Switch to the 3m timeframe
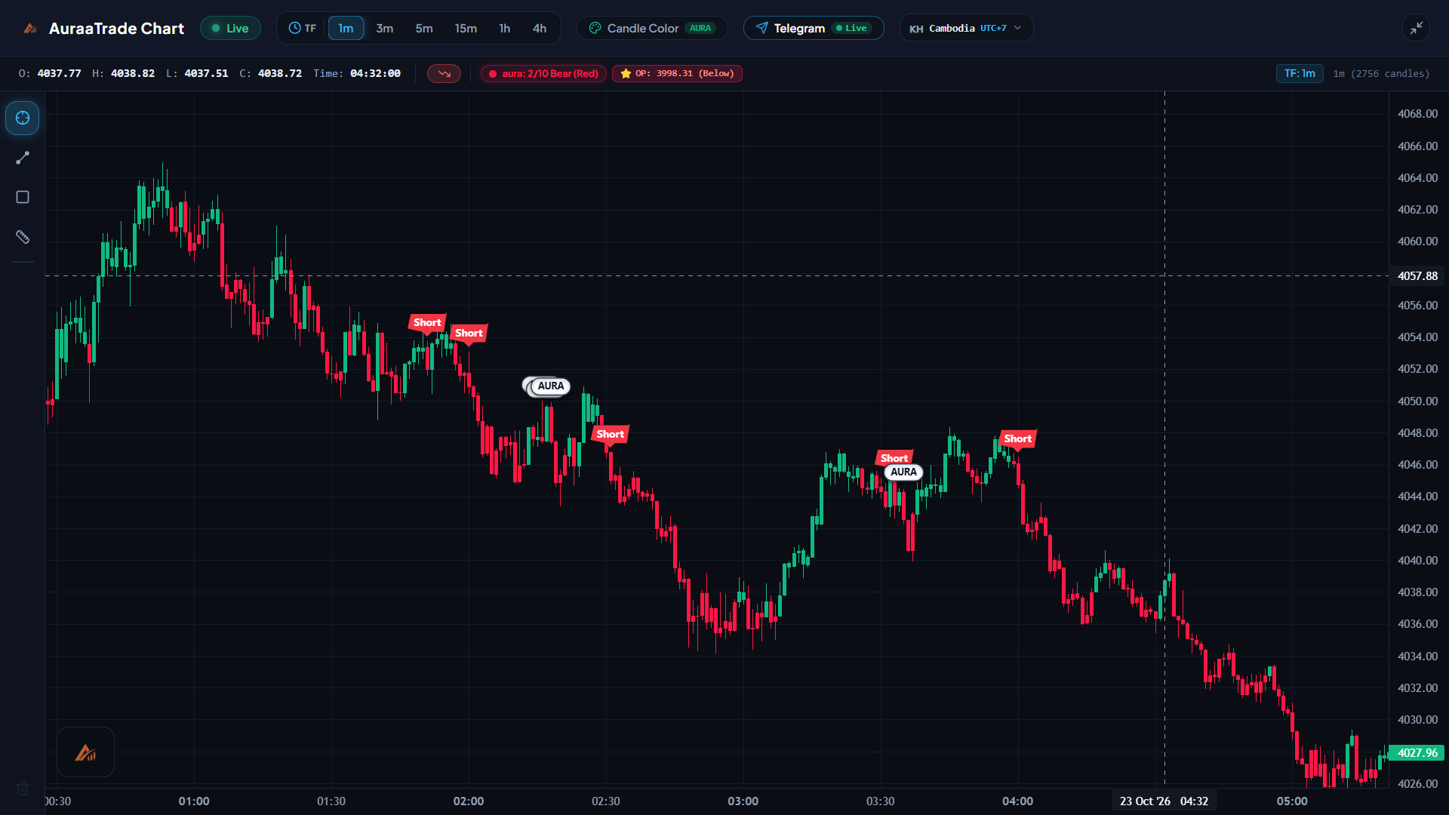This screenshot has width=1449, height=815. click(x=385, y=28)
